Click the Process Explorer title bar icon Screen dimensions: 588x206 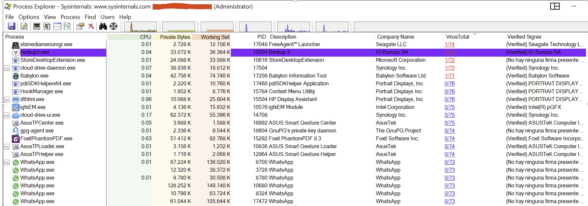click(7, 6)
